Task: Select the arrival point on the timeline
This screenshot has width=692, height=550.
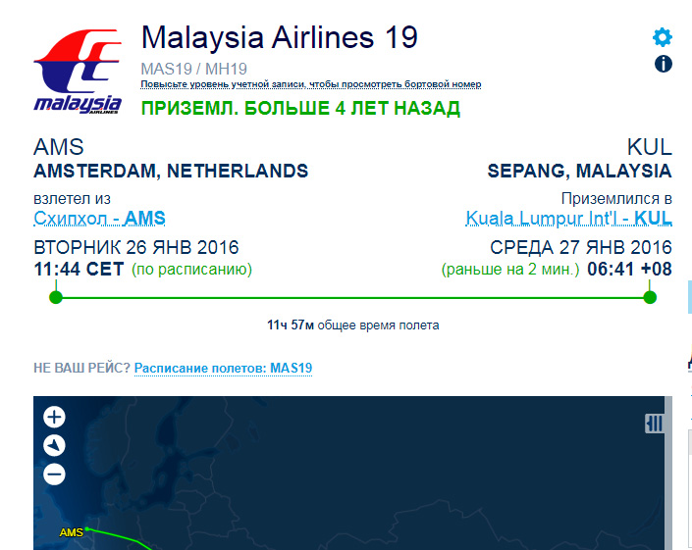Action: coord(650,297)
